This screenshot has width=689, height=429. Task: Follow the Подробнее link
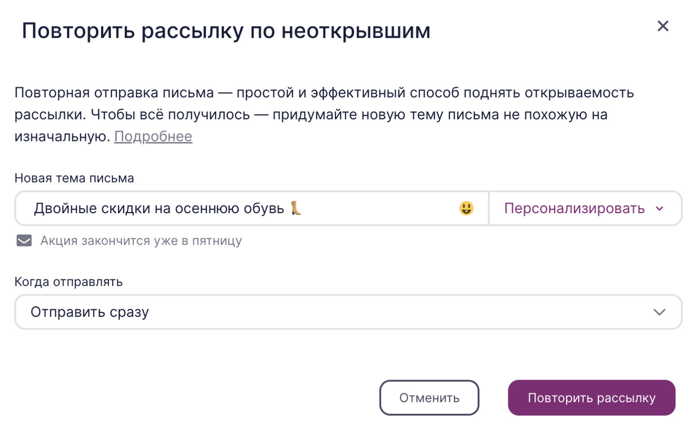click(153, 136)
